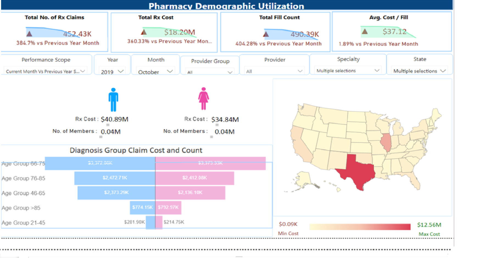Click the $281.90K data label
Viewport: 477px width, 258px height.
134,222
